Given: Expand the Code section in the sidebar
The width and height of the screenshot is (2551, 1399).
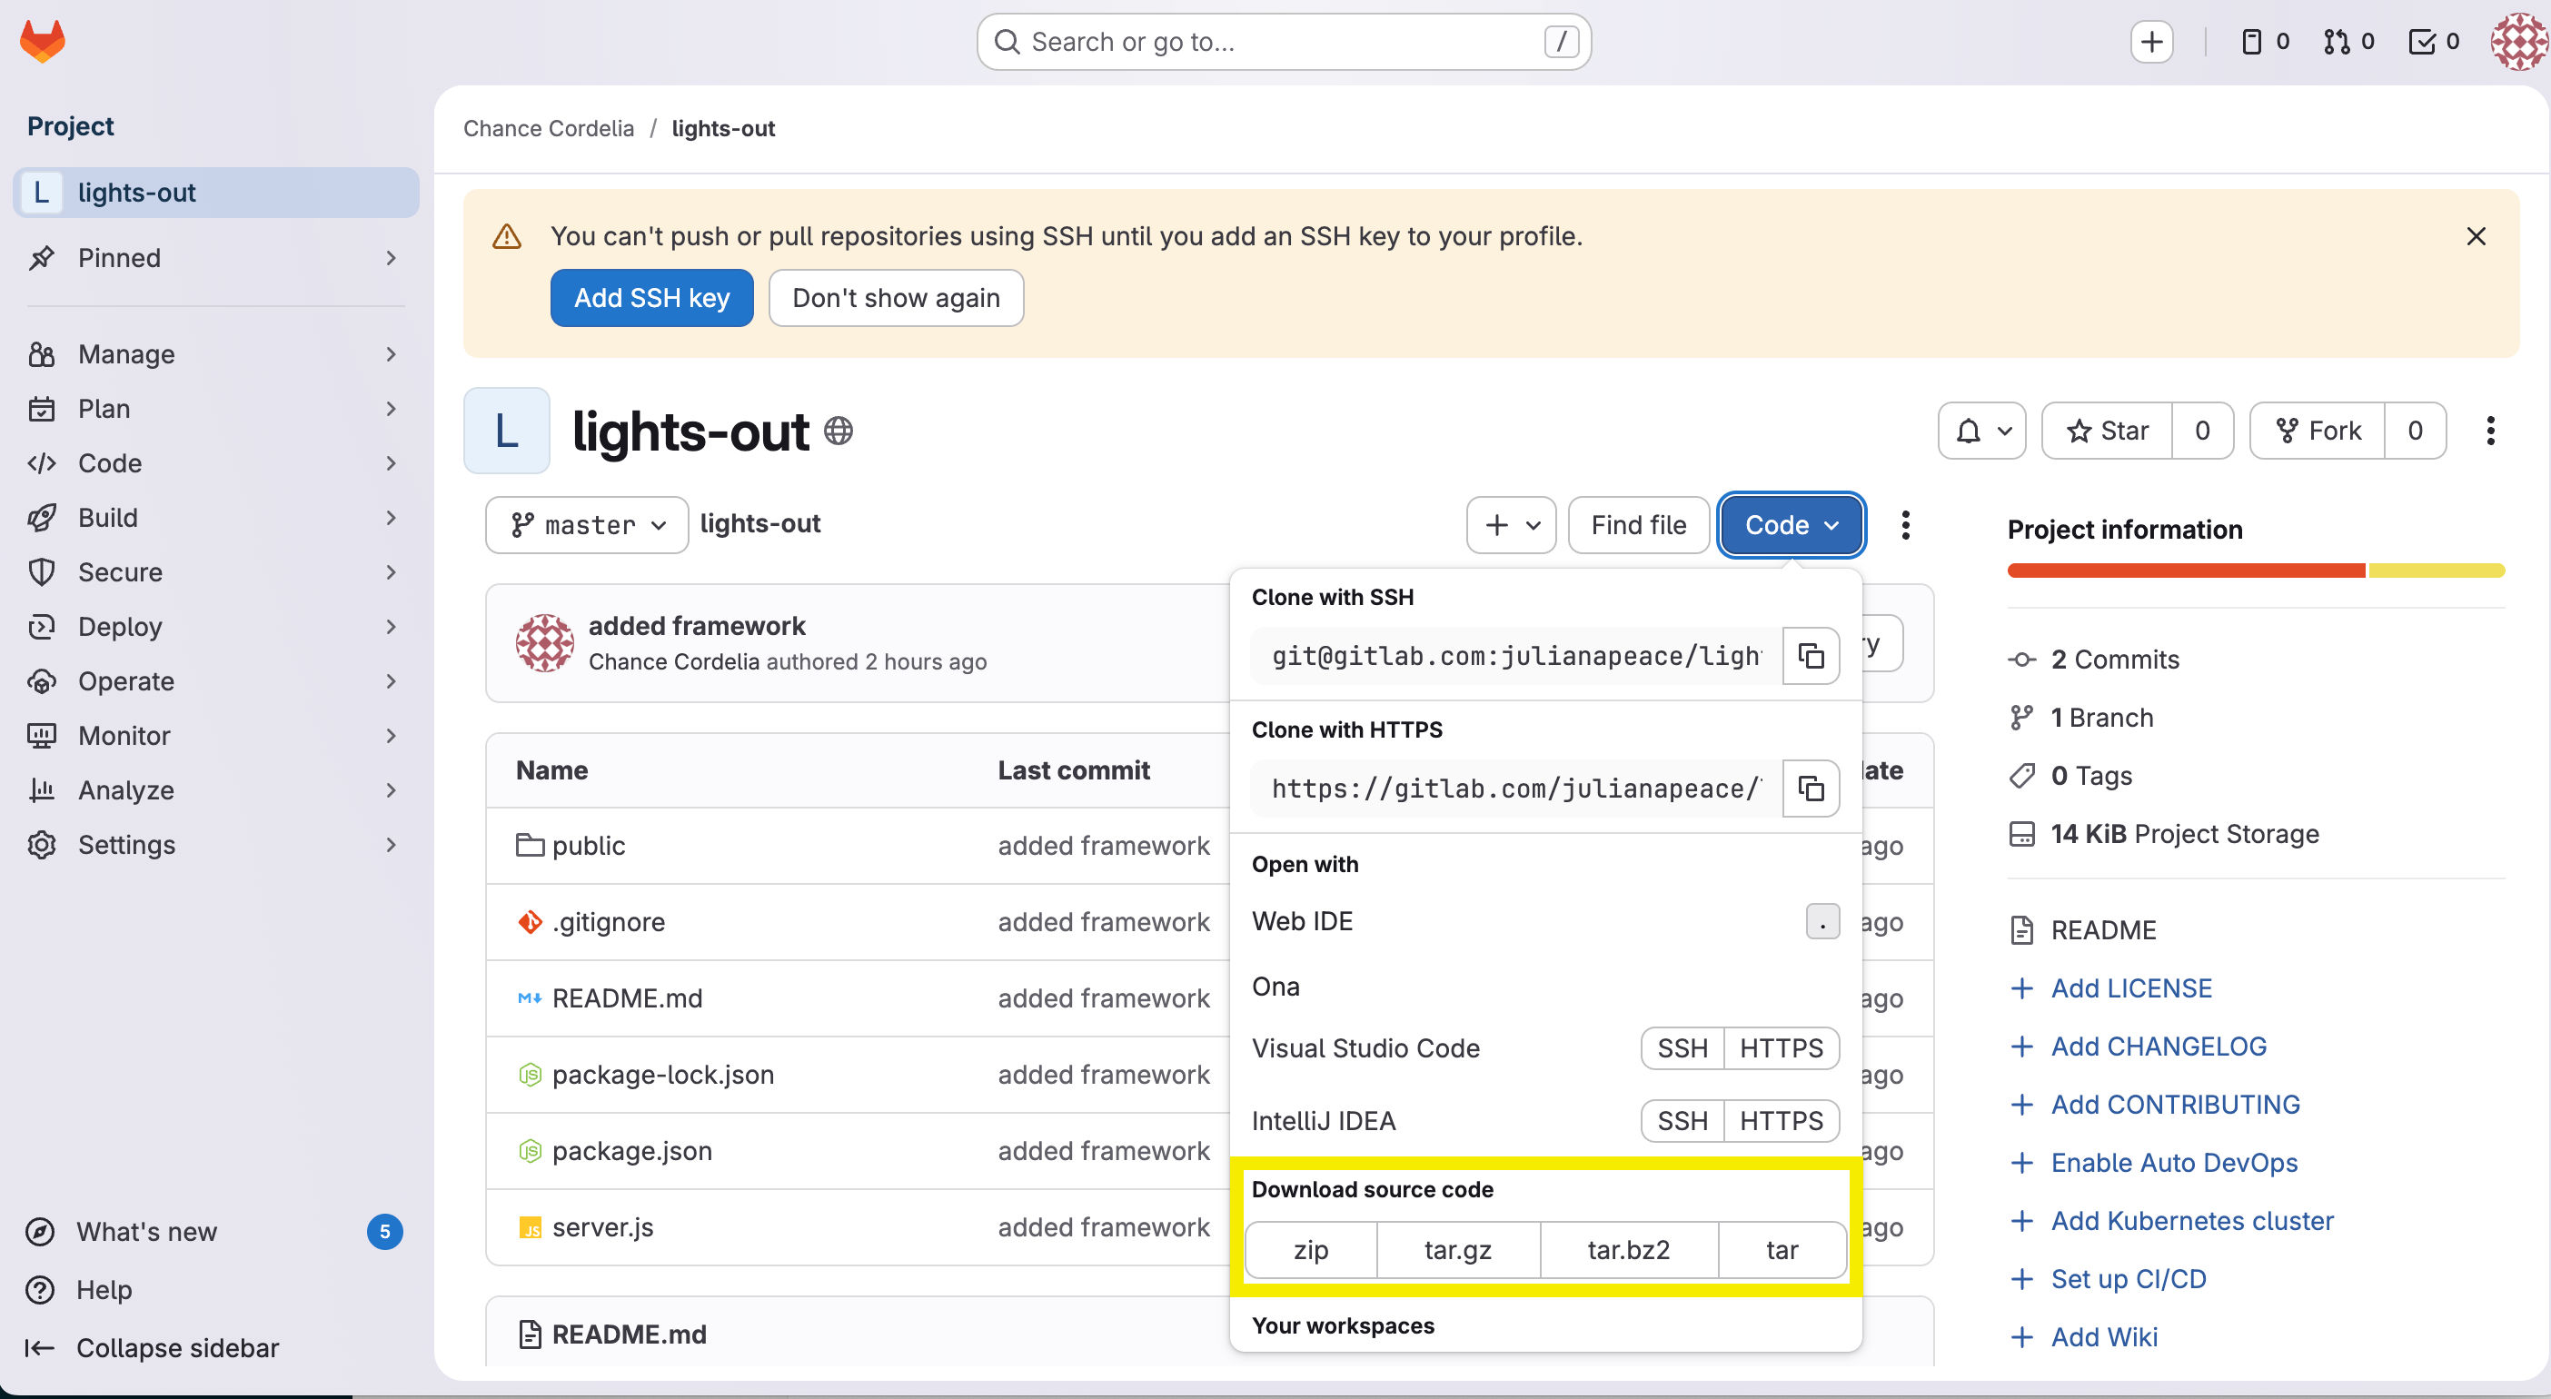Looking at the screenshot, I should tap(109, 462).
